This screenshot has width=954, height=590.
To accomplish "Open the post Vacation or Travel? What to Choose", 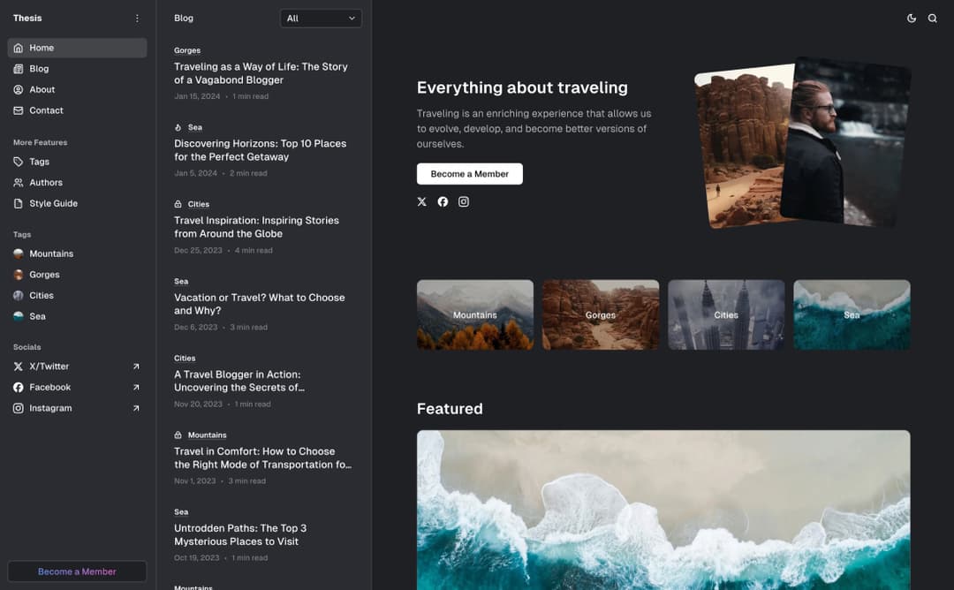I will tap(259, 304).
